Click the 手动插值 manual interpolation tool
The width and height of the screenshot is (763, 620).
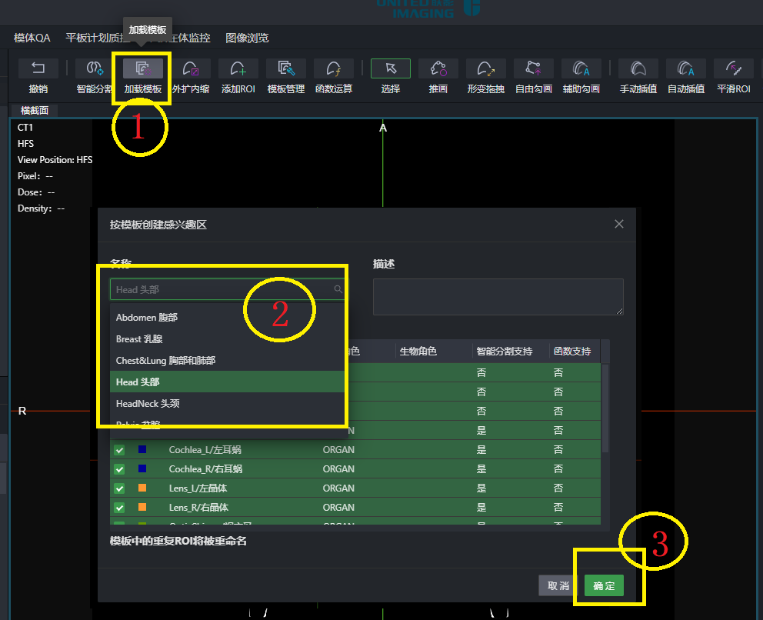point(638,76)
